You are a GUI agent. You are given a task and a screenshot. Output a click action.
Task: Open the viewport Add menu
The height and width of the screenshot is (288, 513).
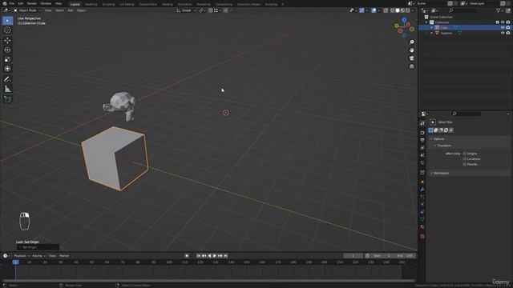click(x=71, y=10)
